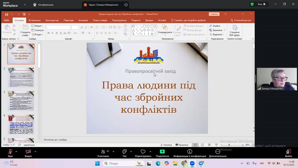The height and width of the screenshot is (168, 298).
Task: Click the green Поделиться share screen icon
Action: coord(162,152)
